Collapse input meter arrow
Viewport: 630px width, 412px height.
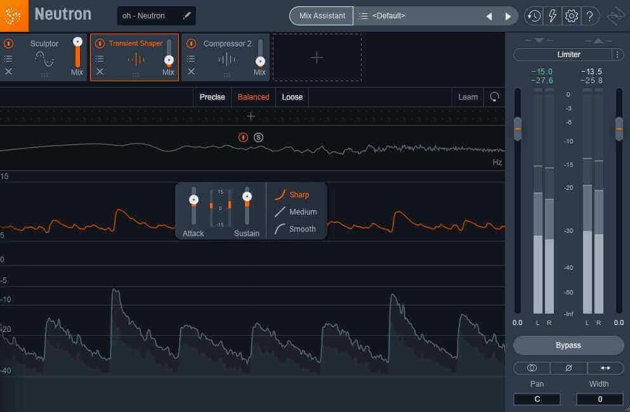tap(539, 40)
